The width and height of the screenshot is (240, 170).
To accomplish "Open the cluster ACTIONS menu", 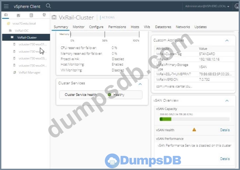I will click(x=108, y=17).
